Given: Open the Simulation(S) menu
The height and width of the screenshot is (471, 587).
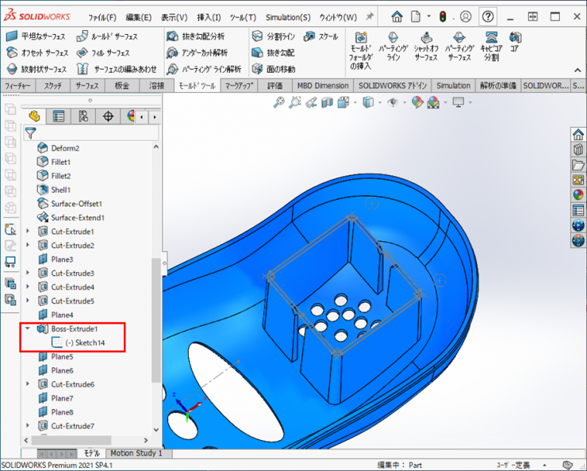Looking at the screenshot, I should (x=287, y=17).
